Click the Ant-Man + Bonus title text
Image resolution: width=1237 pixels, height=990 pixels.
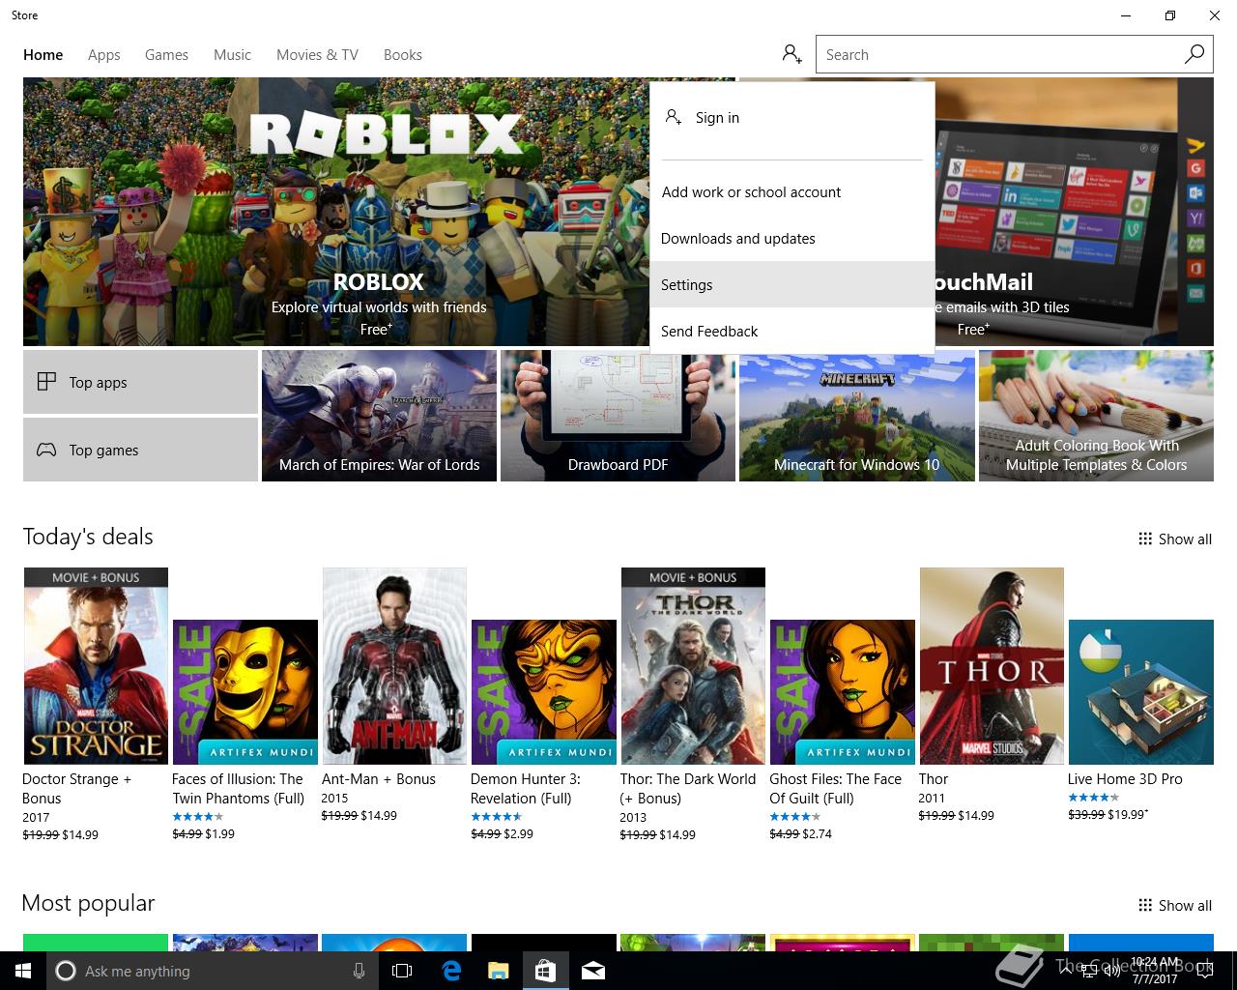[379, 778]
